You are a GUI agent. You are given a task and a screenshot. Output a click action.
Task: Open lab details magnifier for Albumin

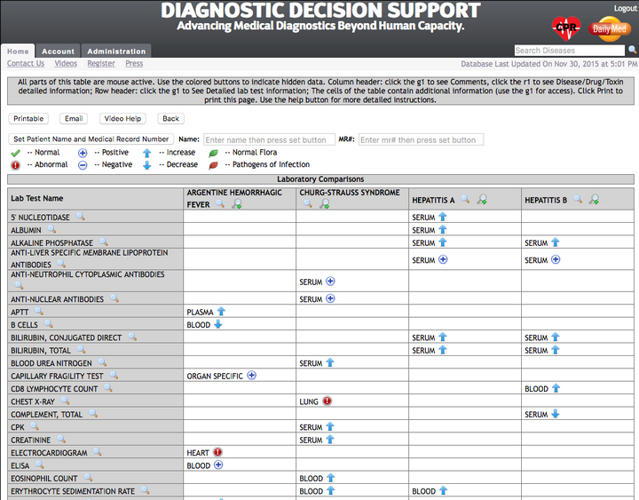(x=51, y=229)
